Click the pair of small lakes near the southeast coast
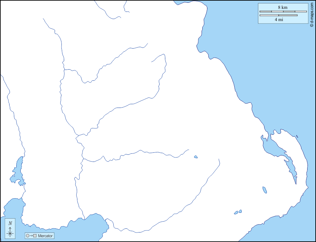This screenshot has width=316, height=242. (x=238, y=212)
